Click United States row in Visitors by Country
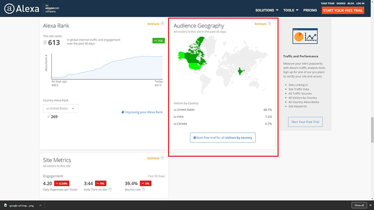This screenshot has width=374, height=210. [223, 110]
